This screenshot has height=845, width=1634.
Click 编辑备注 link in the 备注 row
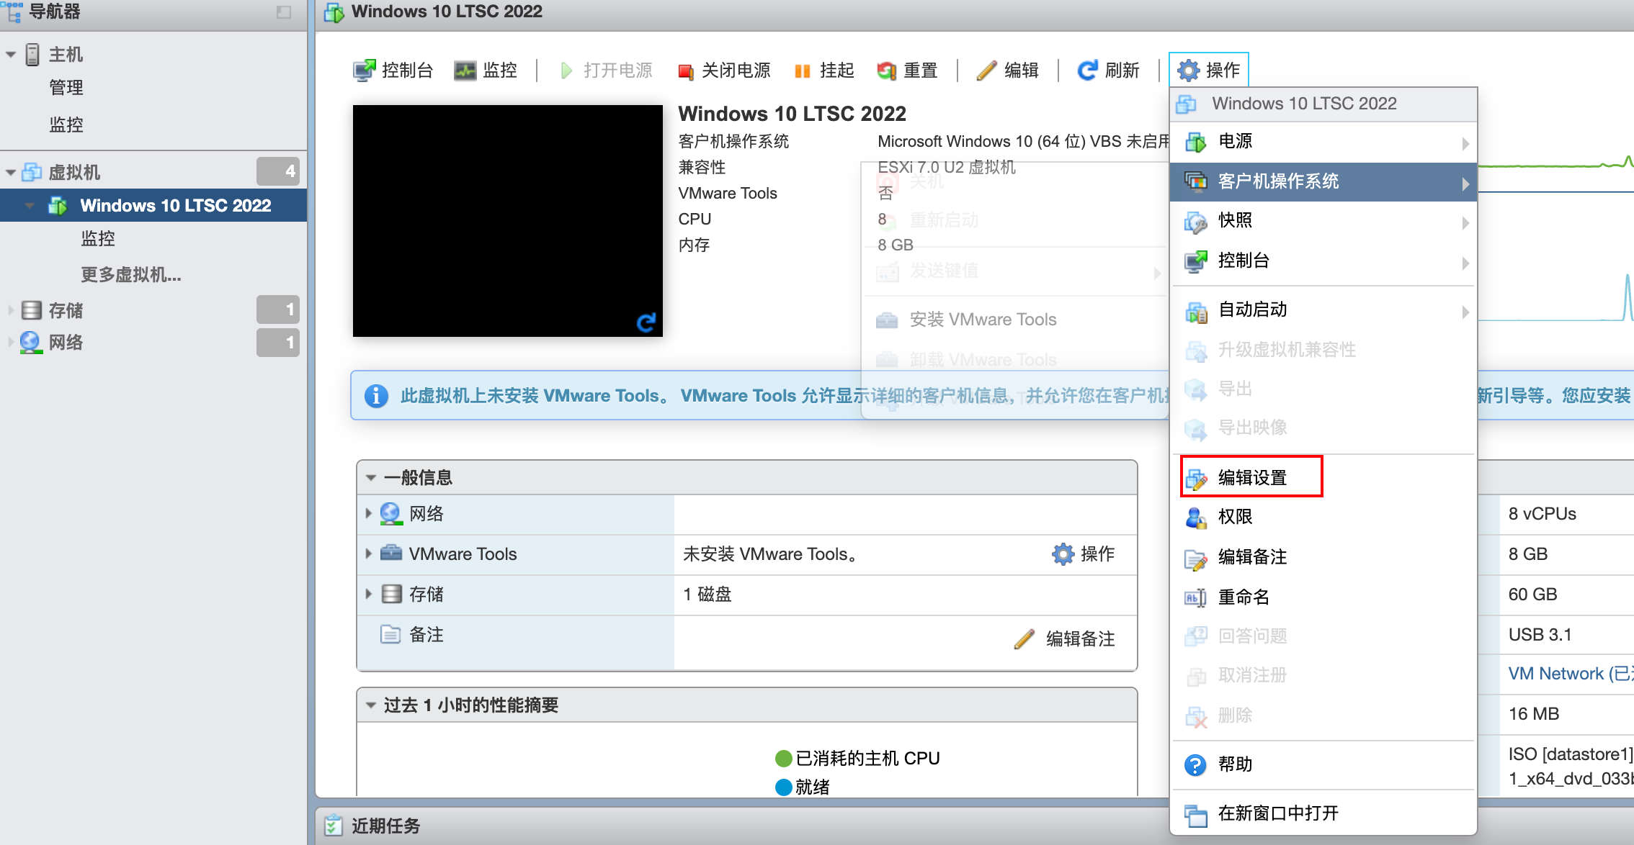(x=1065, y=638)
